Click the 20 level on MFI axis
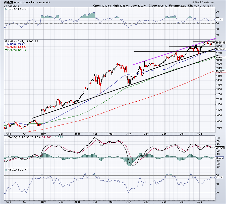Viewport: 226px width, 204px height. (217, 193)
